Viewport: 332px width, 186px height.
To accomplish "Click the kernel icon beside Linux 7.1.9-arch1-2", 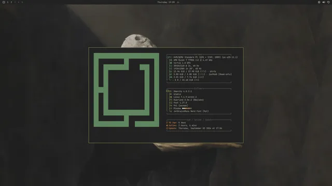I will 171,97.
